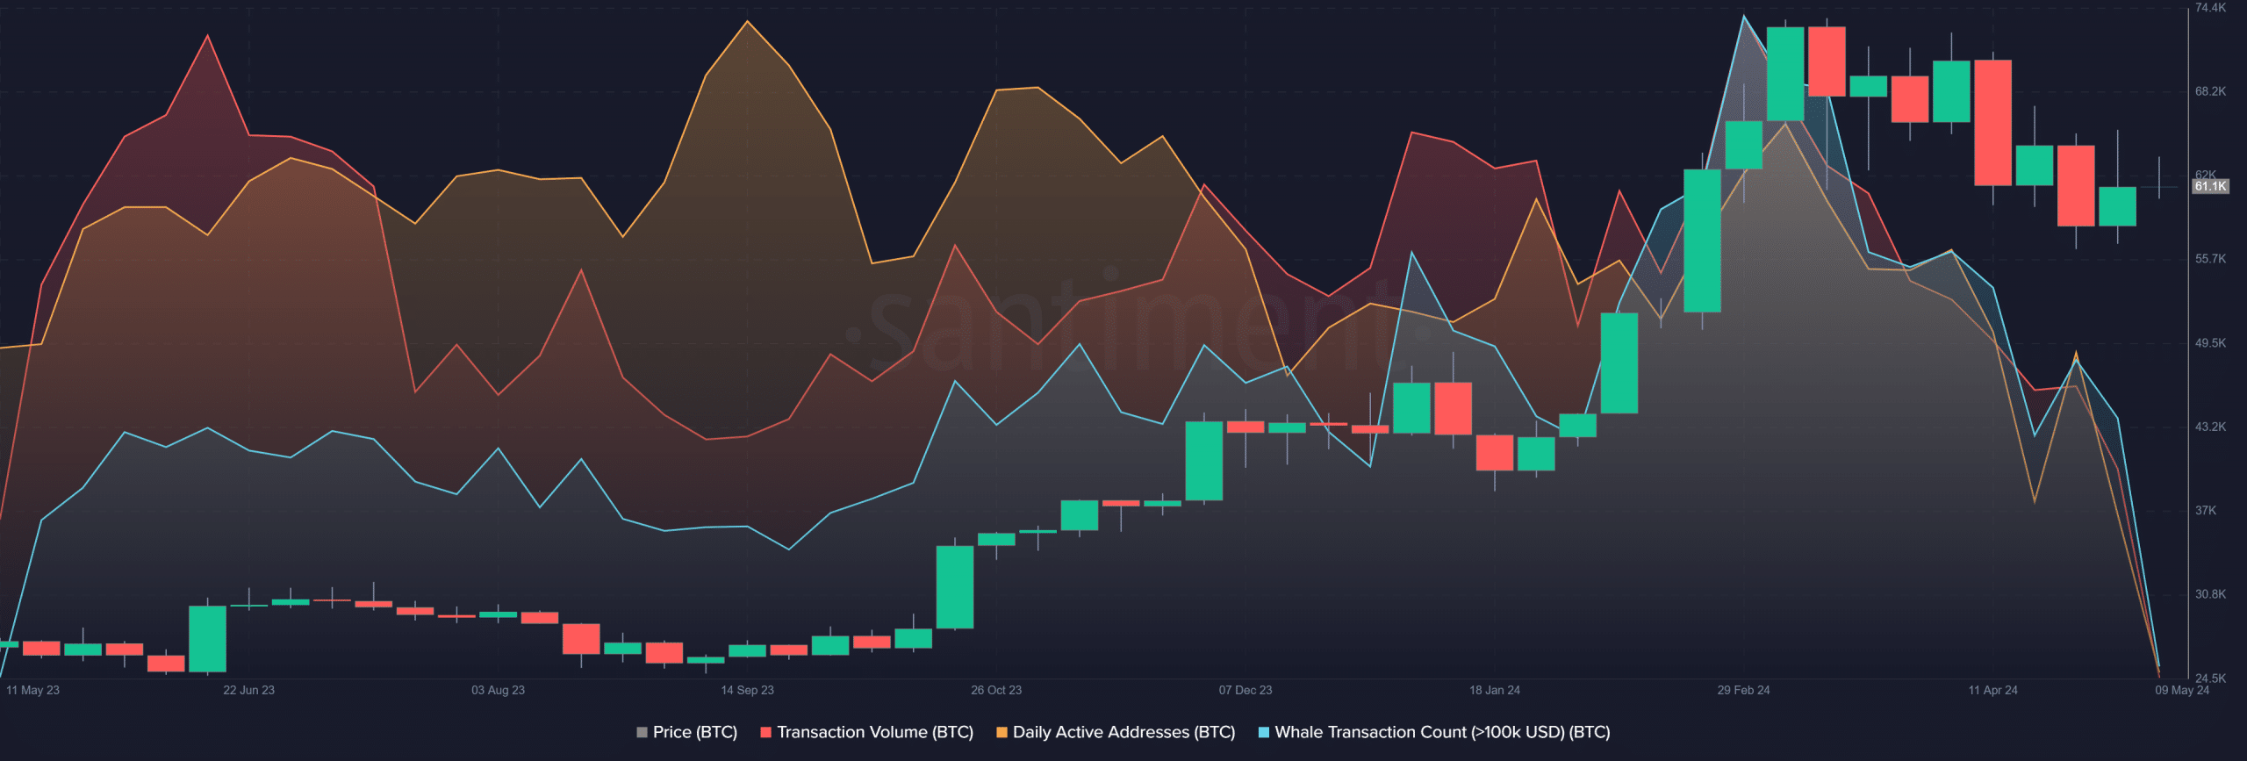The height and width of the screenshot is (761, 2247).
Task: Click the 18 Jan 24 date label
Action: coord(1495,690)
